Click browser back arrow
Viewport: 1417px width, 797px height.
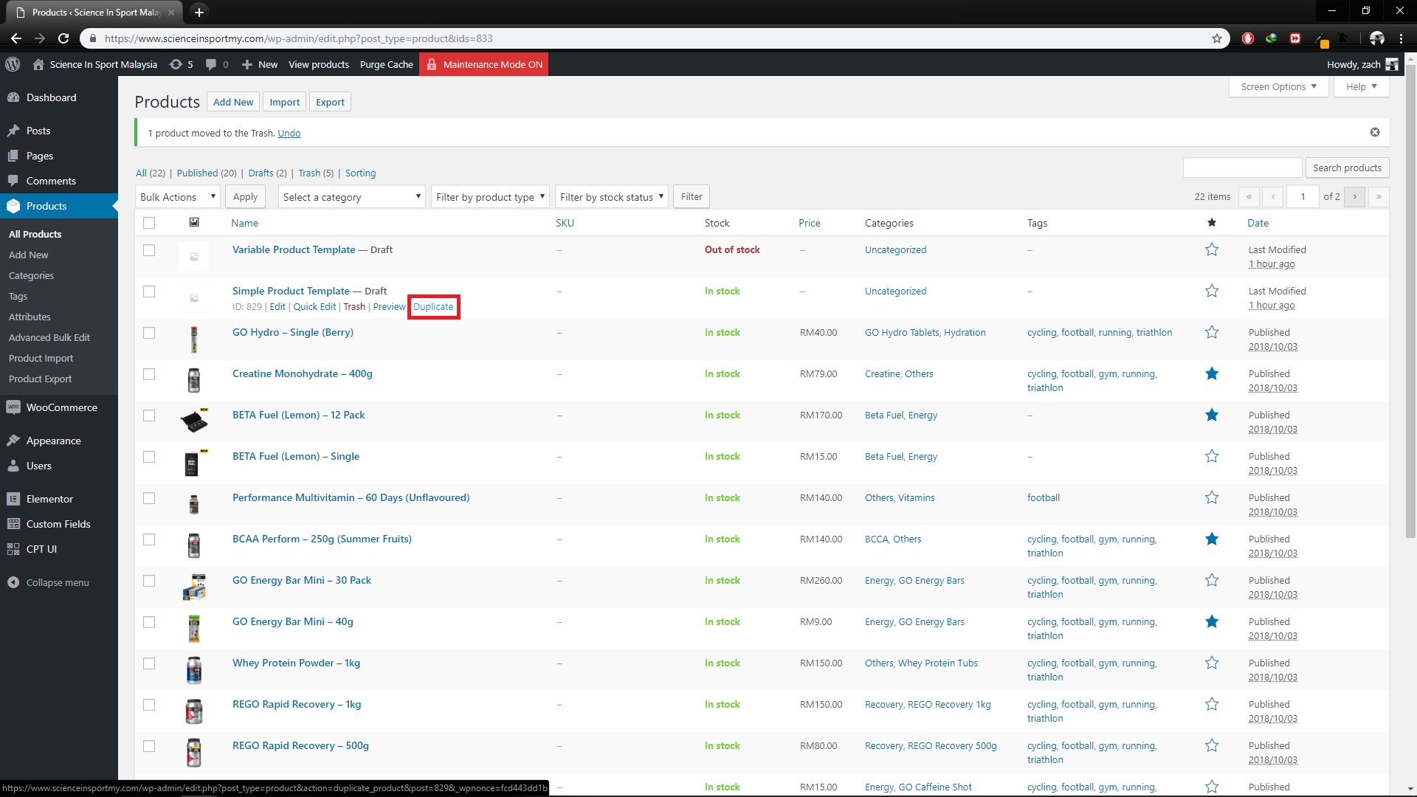pyautogui.click(x=15, y=38)
